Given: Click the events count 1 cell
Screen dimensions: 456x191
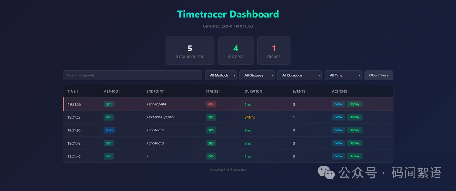Looking at the screenshot, I should coord(294,117).
